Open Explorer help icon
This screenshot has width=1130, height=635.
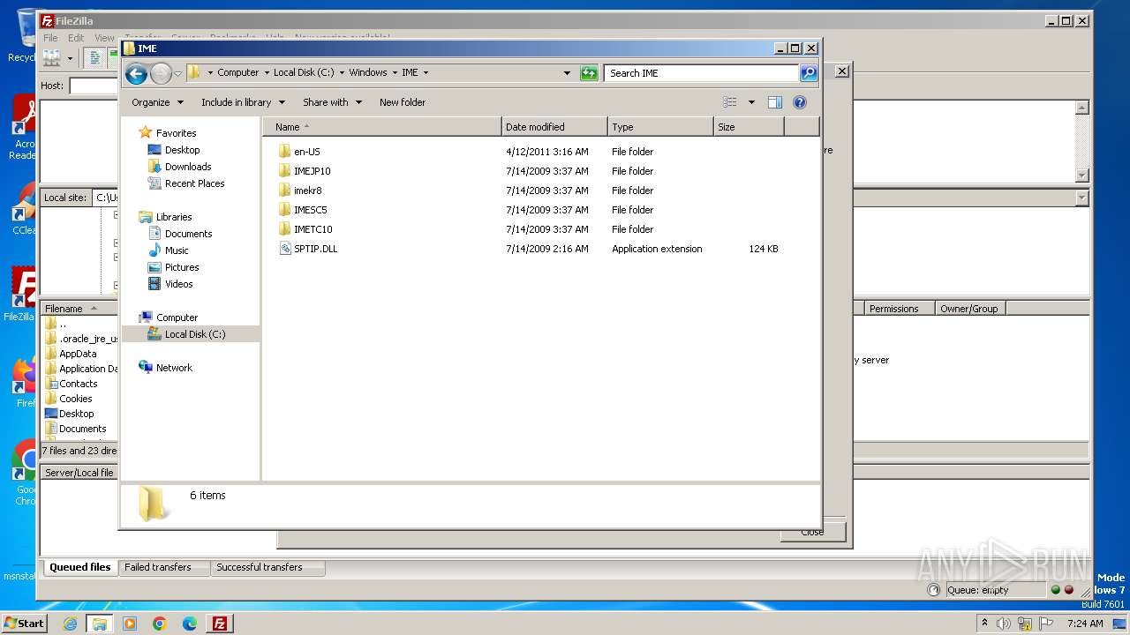click(x=800, y=102)
